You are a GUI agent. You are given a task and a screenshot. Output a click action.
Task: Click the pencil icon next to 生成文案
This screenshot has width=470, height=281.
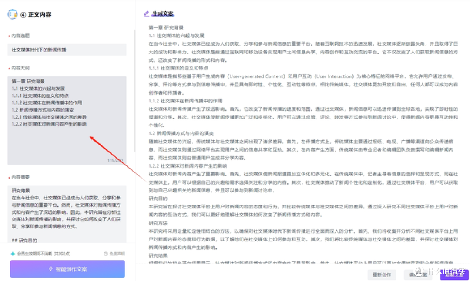146,13
